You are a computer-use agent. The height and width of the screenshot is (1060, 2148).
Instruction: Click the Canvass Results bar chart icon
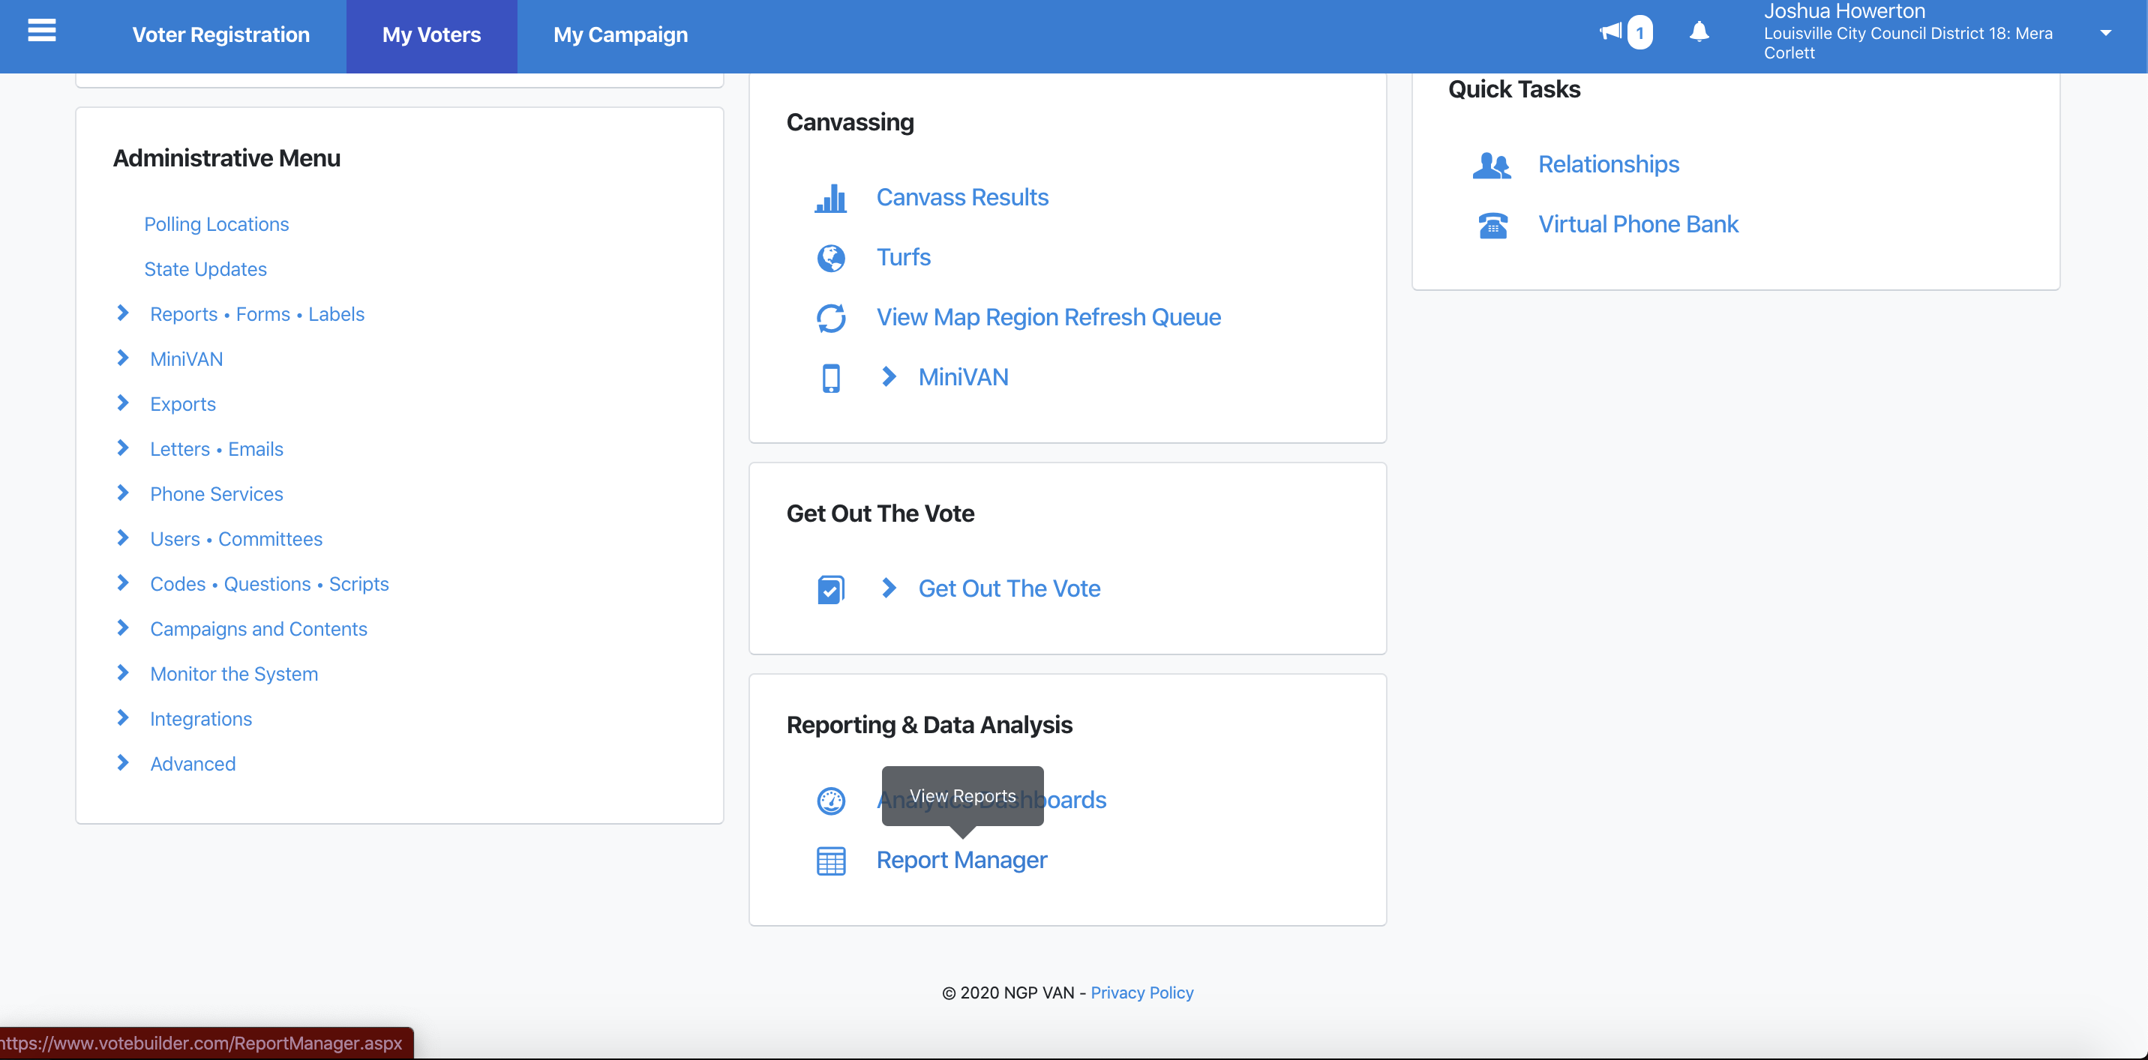coord(830,199)
